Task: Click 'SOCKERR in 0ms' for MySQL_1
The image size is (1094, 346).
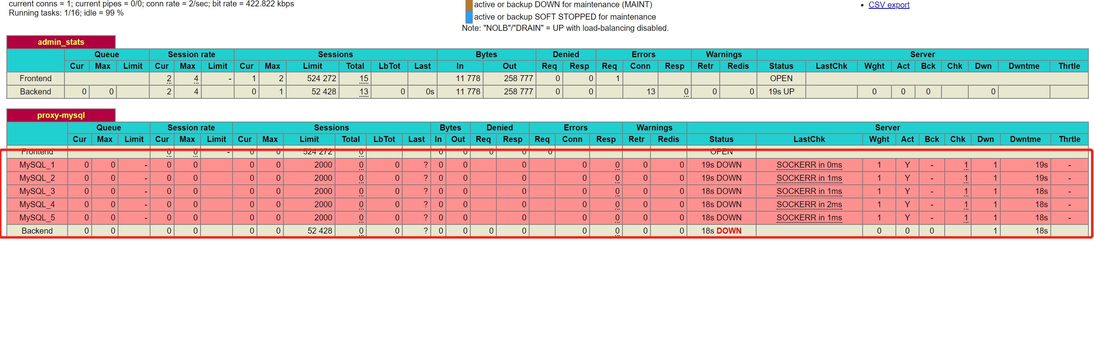Action: 809,165
